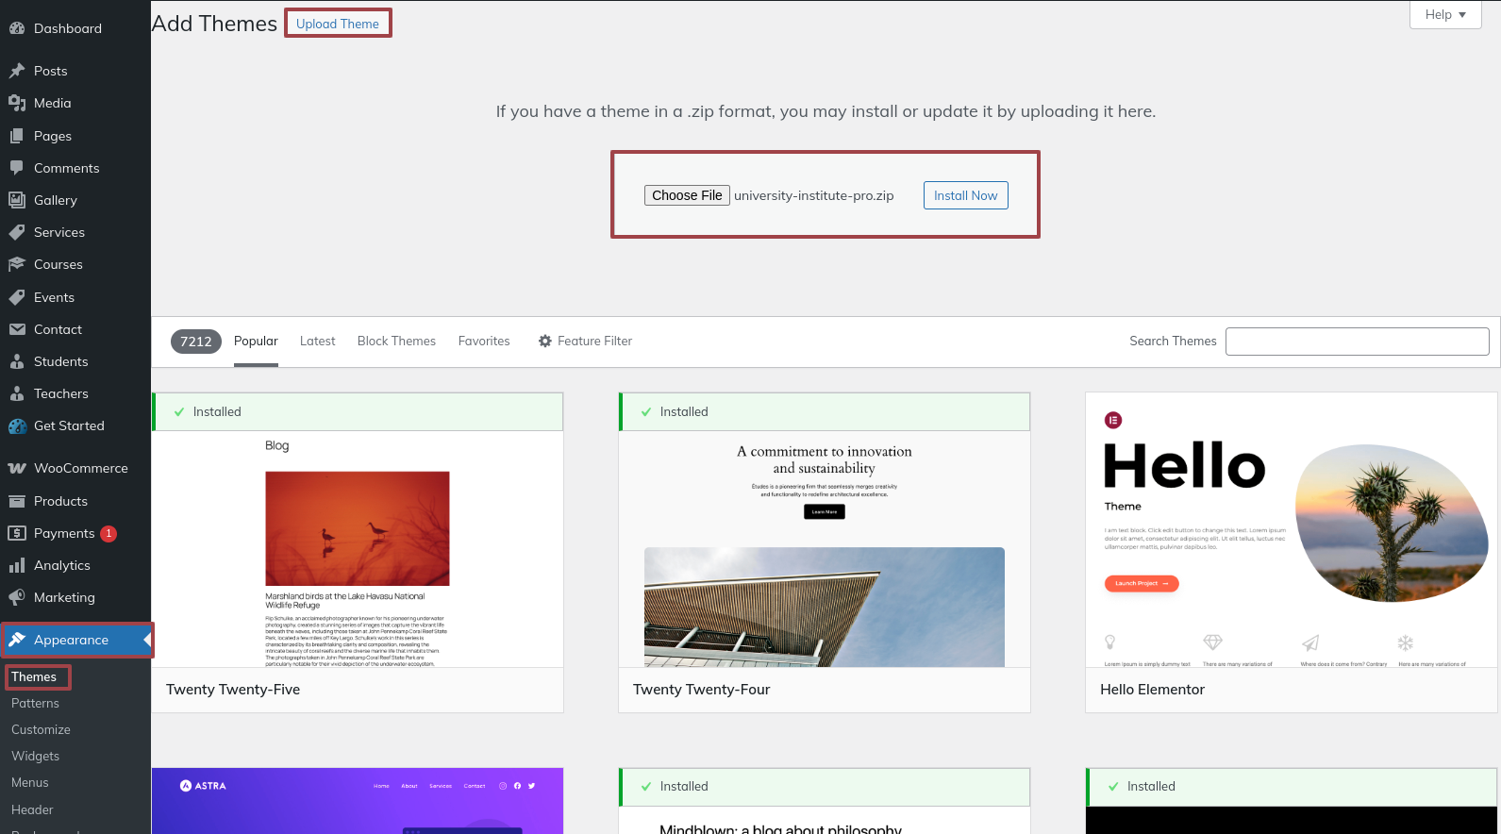The image size is (1501, 834).
Task: Click the Services tag icon
Action: (x=17, y=232)
